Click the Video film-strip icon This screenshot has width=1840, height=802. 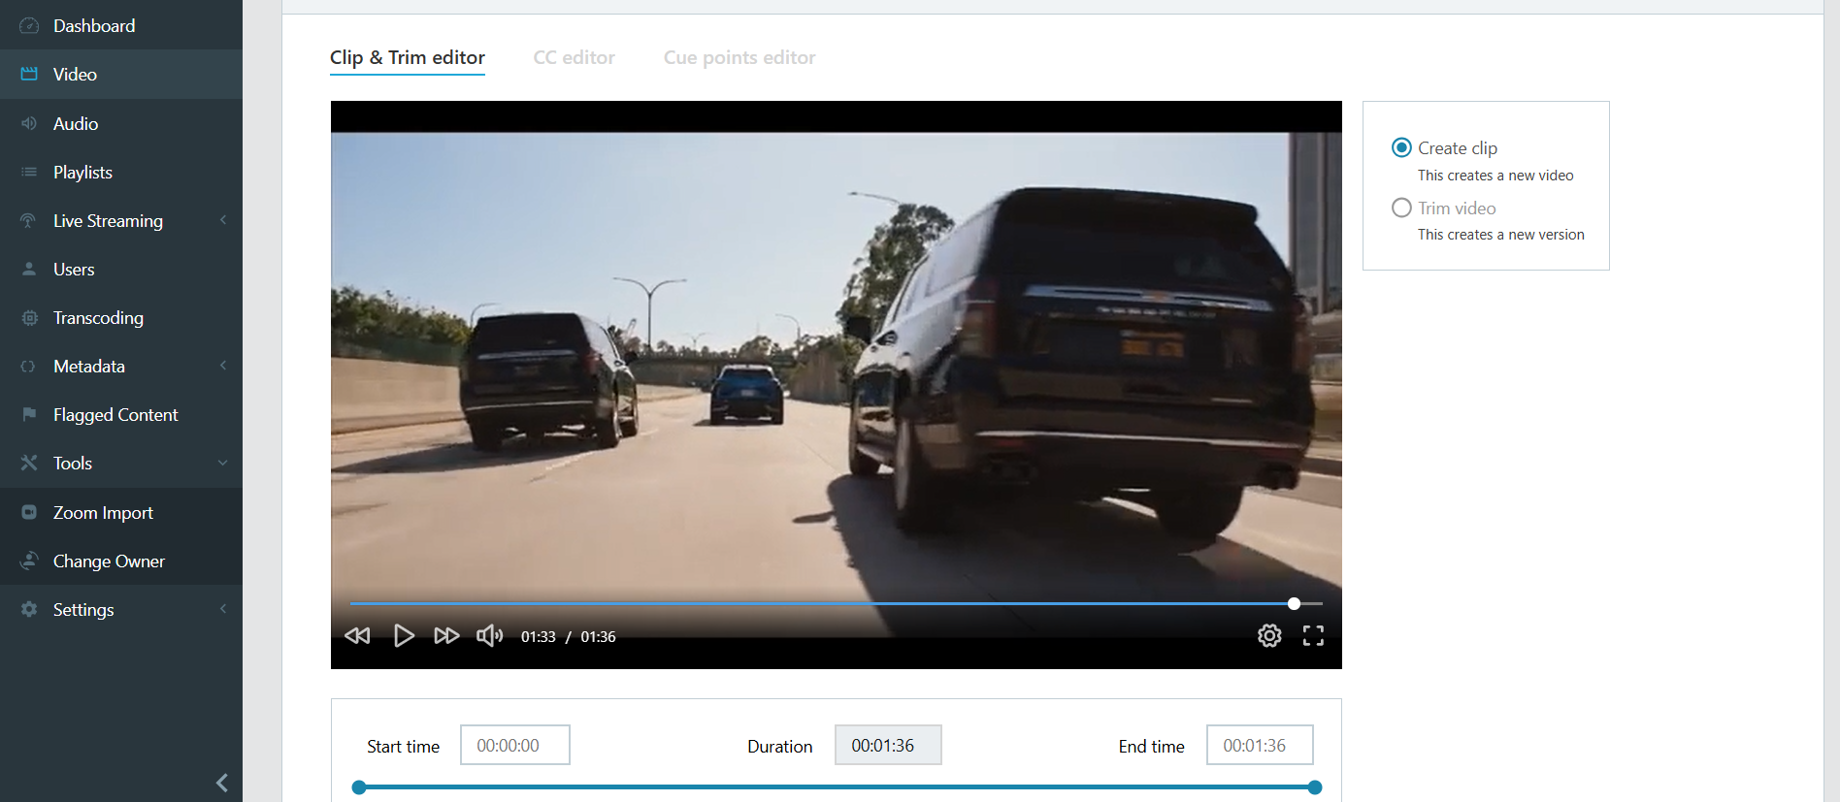point(29,75)
